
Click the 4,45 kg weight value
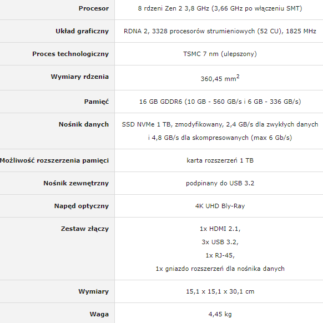click(220, 314)
